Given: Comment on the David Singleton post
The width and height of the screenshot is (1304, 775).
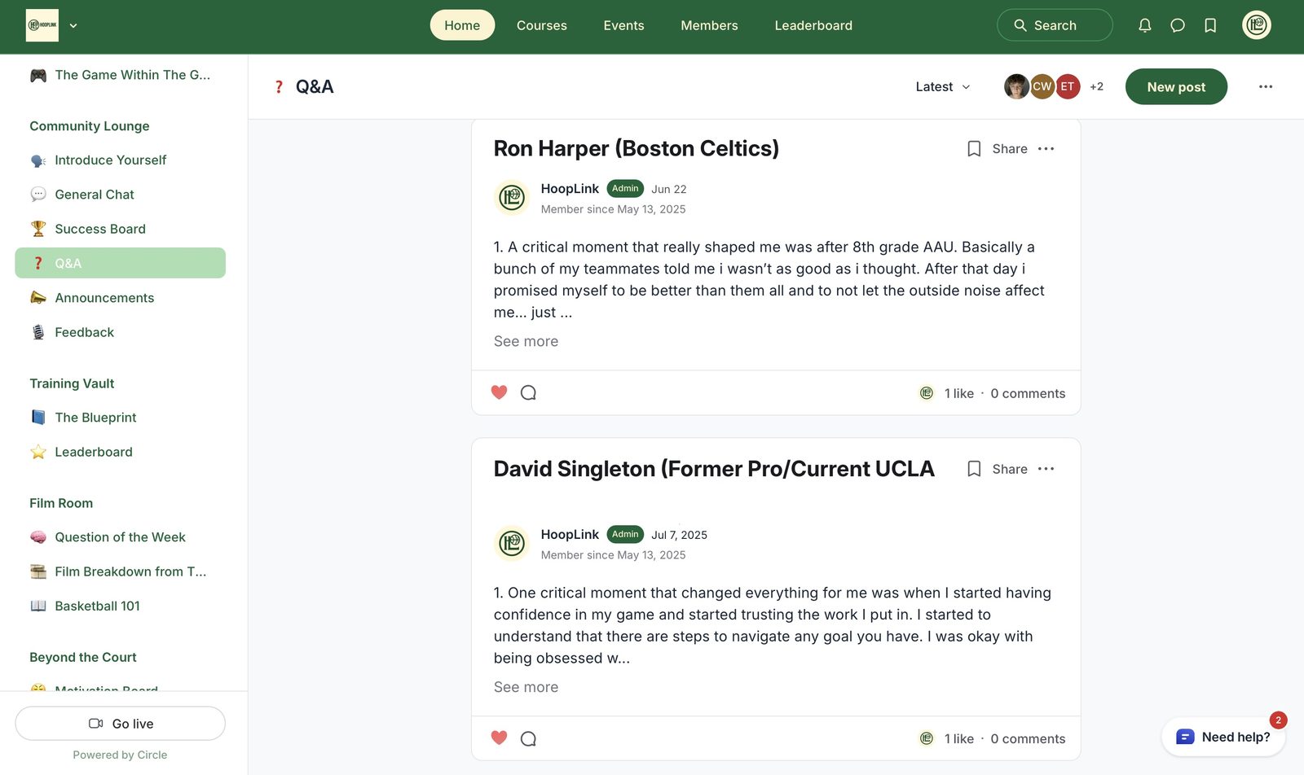Looking at the screenshot, I should 528,738.
